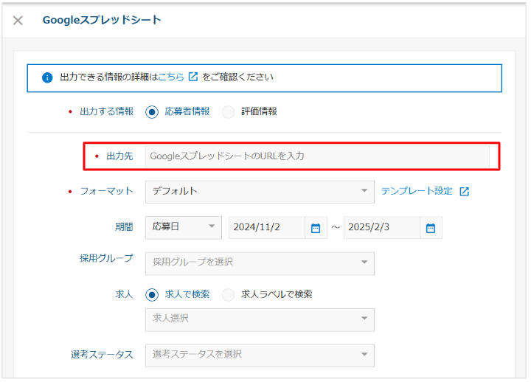
Task: Open the 応募日 period type dropdown
Action: click(x=184, y=228)
